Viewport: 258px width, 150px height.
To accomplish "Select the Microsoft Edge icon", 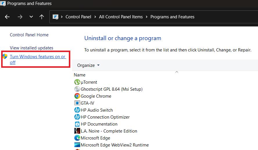I will [77, 138].
